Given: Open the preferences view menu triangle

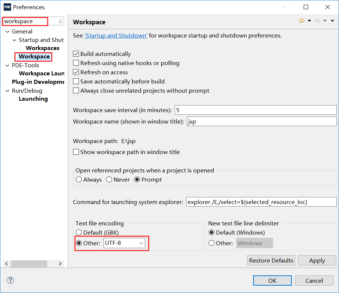Looking at the screenshot, I should pyautogui.click(x=332, y=21).
